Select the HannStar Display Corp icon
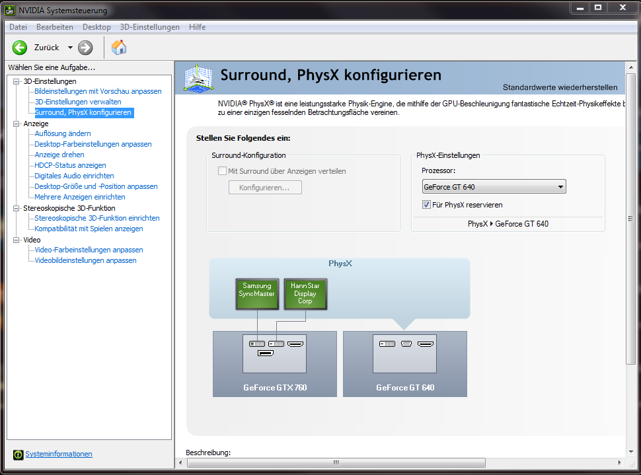This screenshot has width=641, height=475. point(305,294)
